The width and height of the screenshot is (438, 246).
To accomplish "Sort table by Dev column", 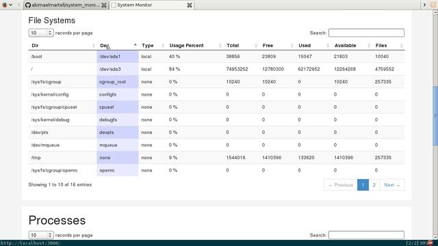I will point(118,46).
